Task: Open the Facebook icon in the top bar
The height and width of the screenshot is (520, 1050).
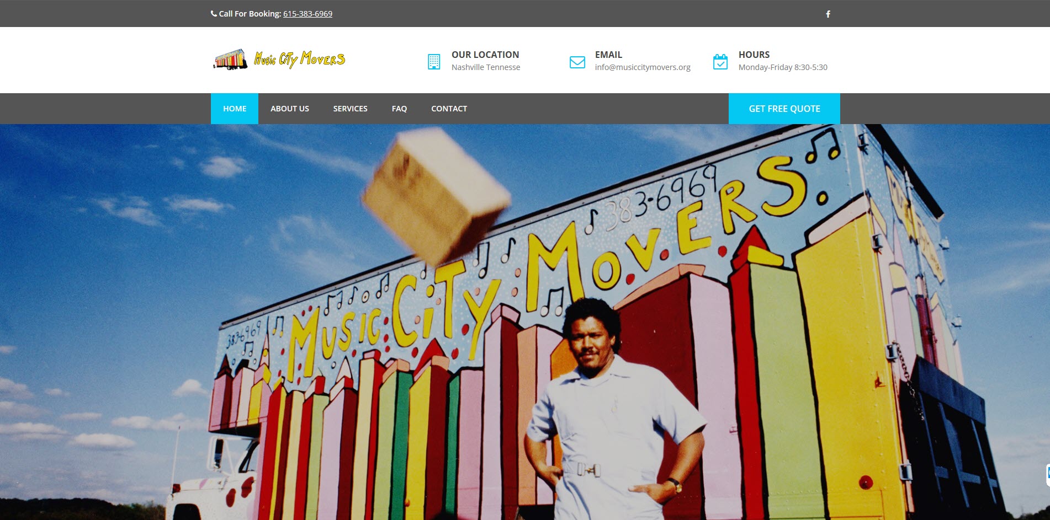Action: click(828, 14)
